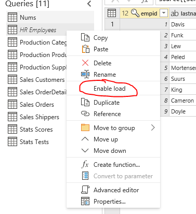Click the Stats Scores table icon
Image resolution: width=196 pixels, height=214 pixels.
pyautogui.click(x=12, y=129)
